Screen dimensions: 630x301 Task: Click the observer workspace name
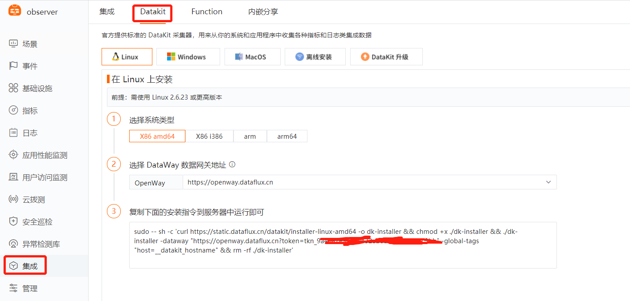42,12
